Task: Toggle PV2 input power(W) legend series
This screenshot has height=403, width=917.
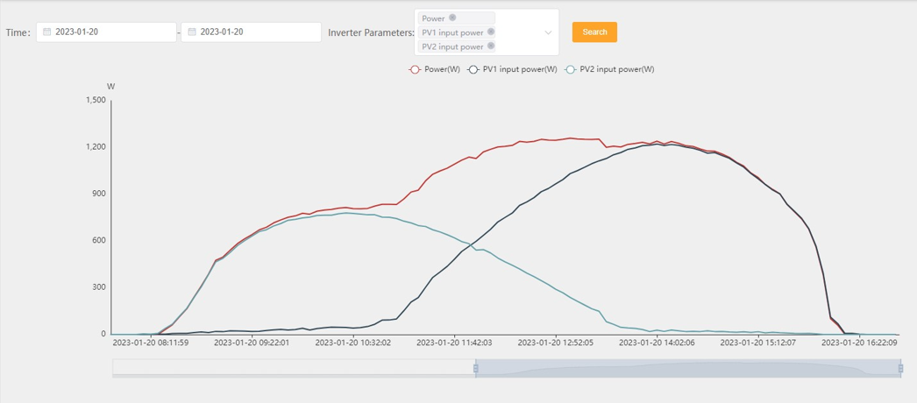Action: pyautogui.click(x=608, y=69)
